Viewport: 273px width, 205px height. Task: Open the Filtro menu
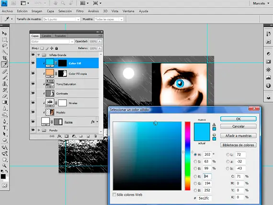pos(80,11)
